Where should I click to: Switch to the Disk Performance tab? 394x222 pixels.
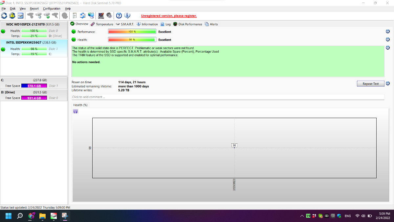coord(188,24)
